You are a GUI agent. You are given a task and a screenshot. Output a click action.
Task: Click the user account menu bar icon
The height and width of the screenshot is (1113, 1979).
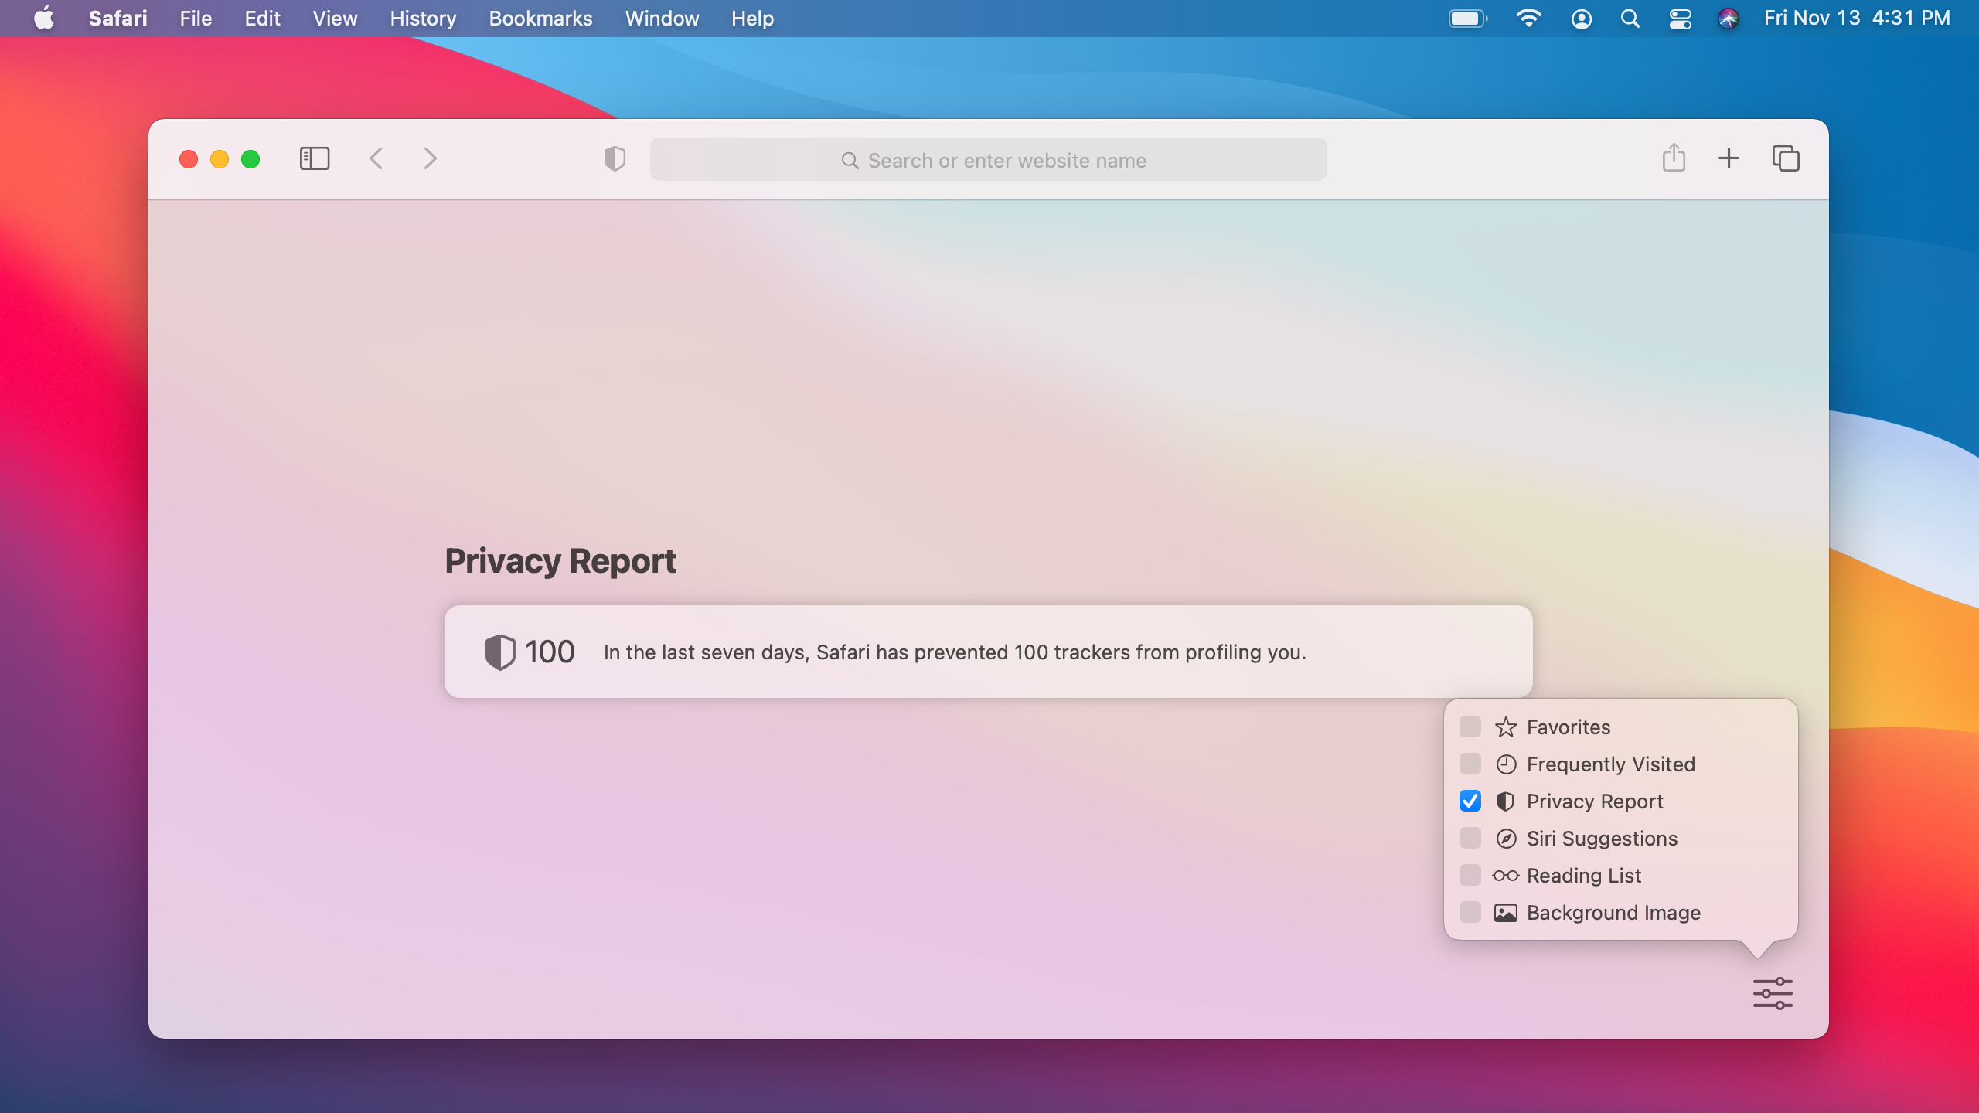click(x=1582, y=19)
